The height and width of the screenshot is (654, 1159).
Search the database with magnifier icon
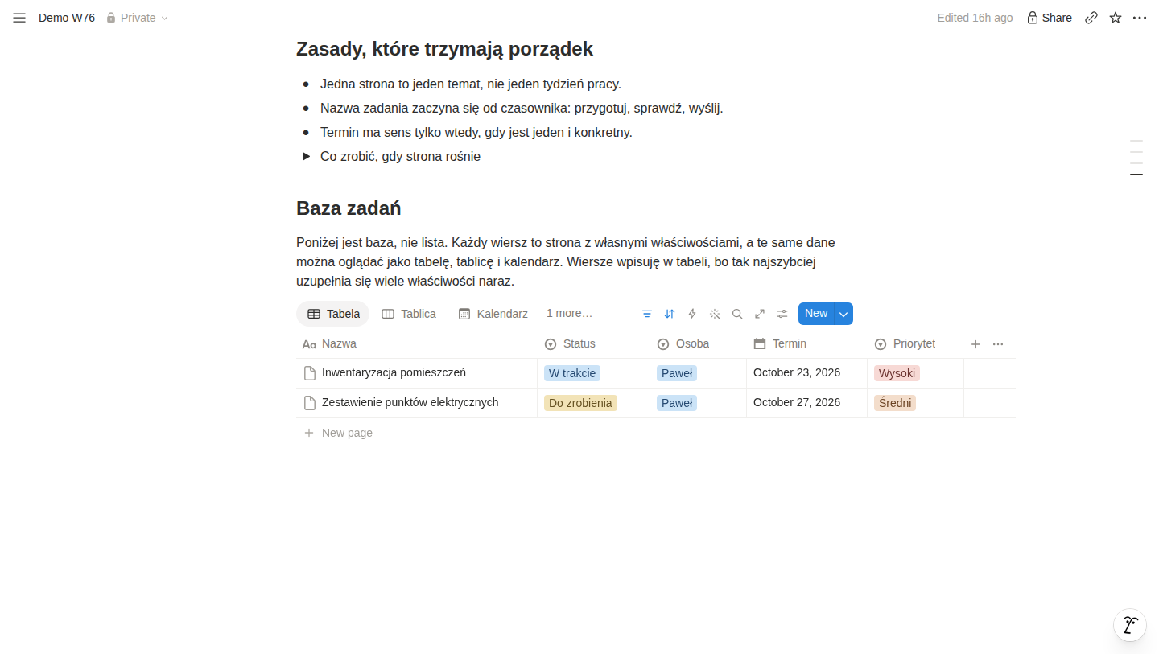point(737,314)
